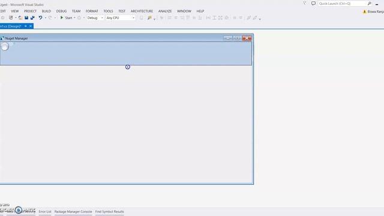Toggle the pin on the Design tab
The height and width of the screenshot is (216, 384).
tap(25, 26)
